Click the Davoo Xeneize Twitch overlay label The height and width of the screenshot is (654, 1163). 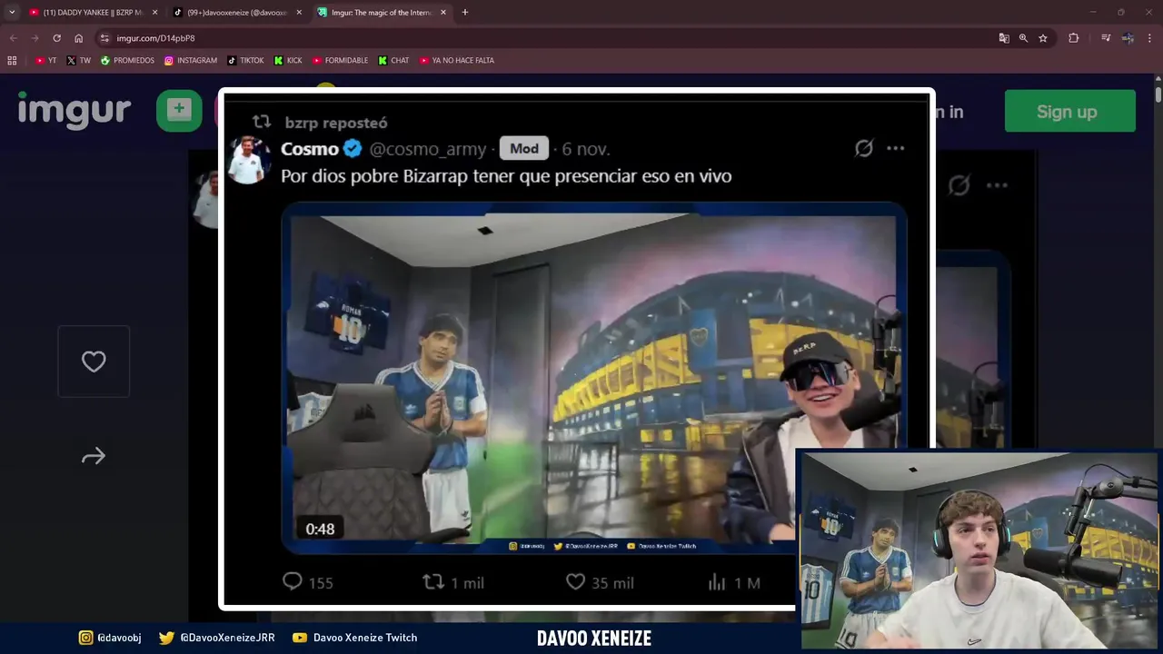click(354, 638)
